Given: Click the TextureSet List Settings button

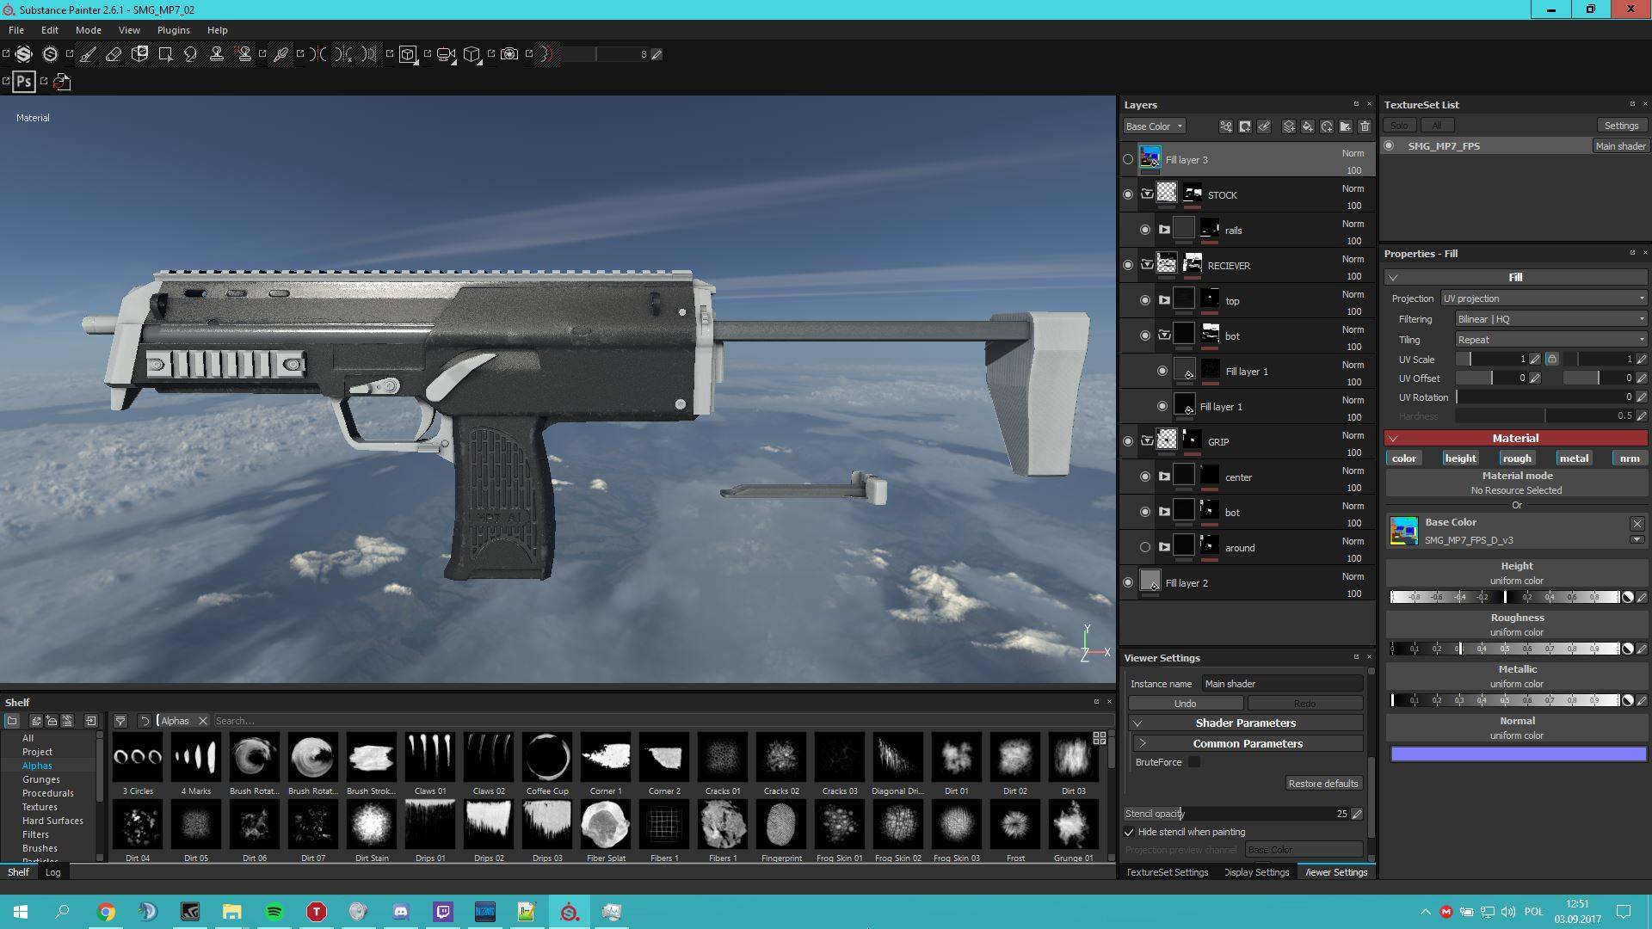Looking at the screenshot, I should point(1621,126).
